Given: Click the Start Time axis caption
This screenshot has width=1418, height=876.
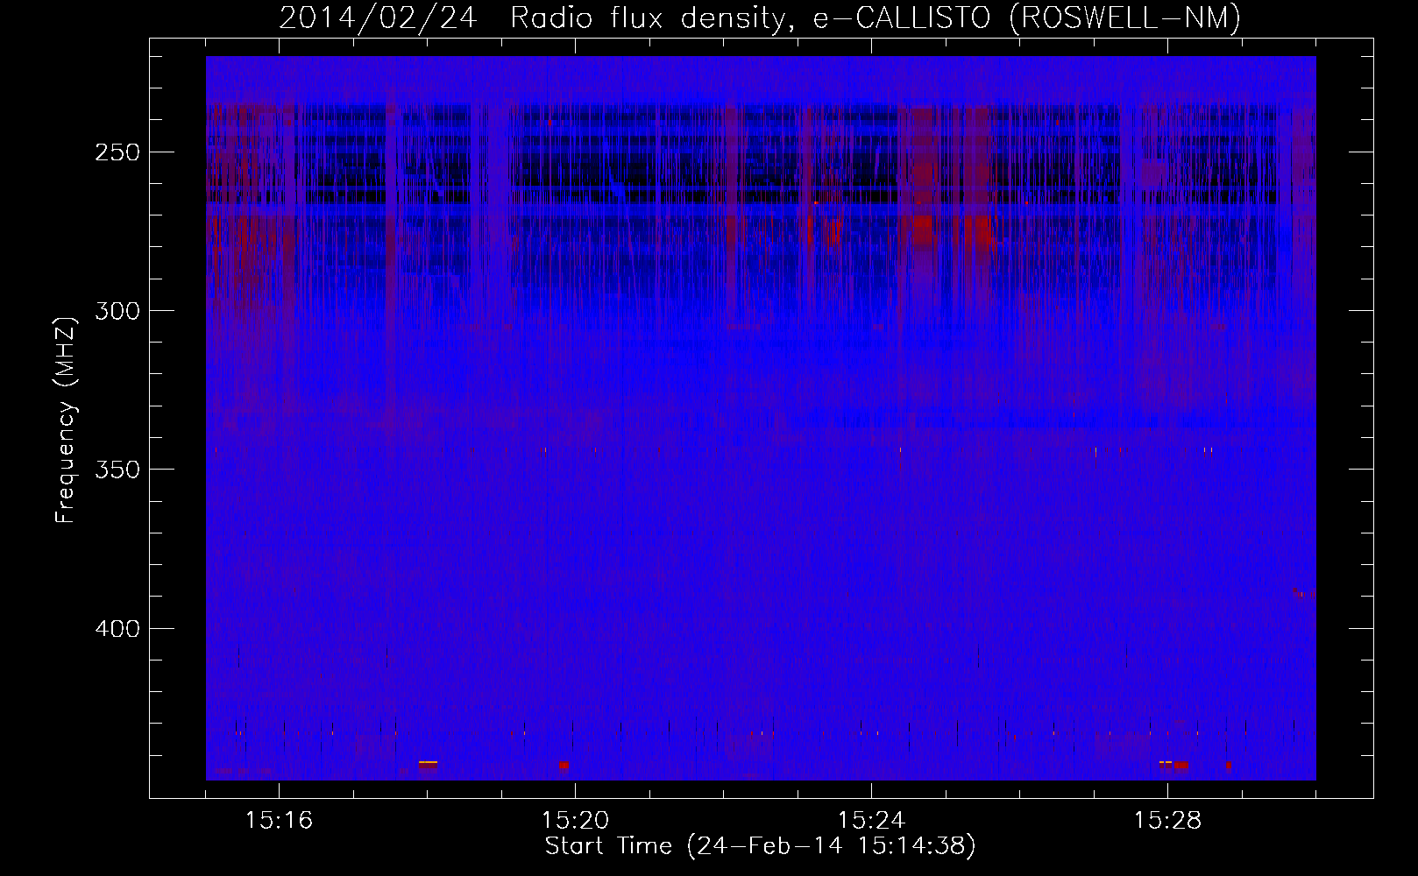Looking at the screenshot, I should (760, 846).
